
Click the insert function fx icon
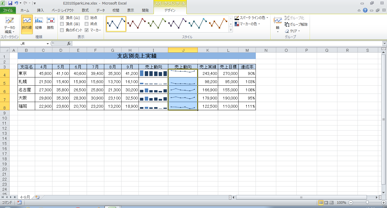click(x=69, y=44)
